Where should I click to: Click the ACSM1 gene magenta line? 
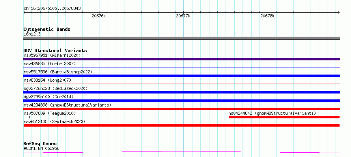181,152
